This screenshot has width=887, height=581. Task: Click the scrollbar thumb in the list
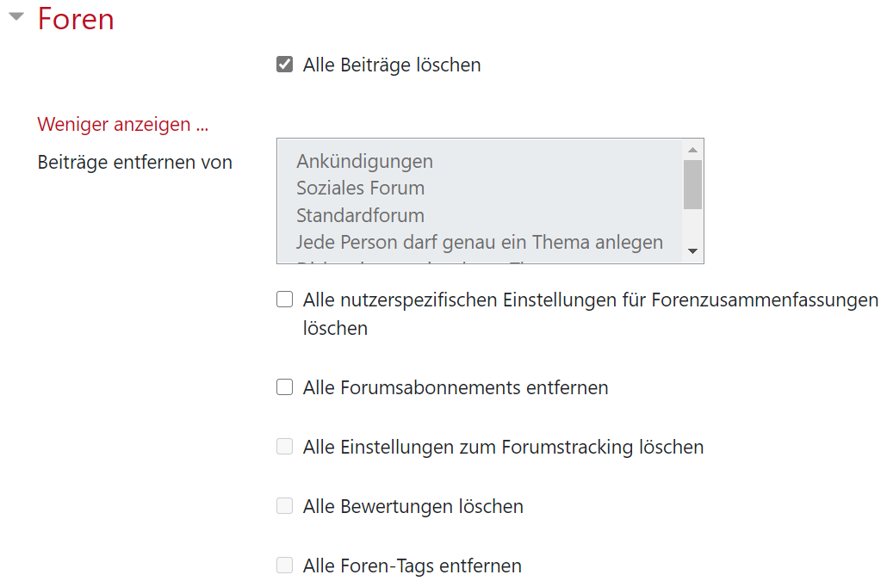tap(694, 183)
